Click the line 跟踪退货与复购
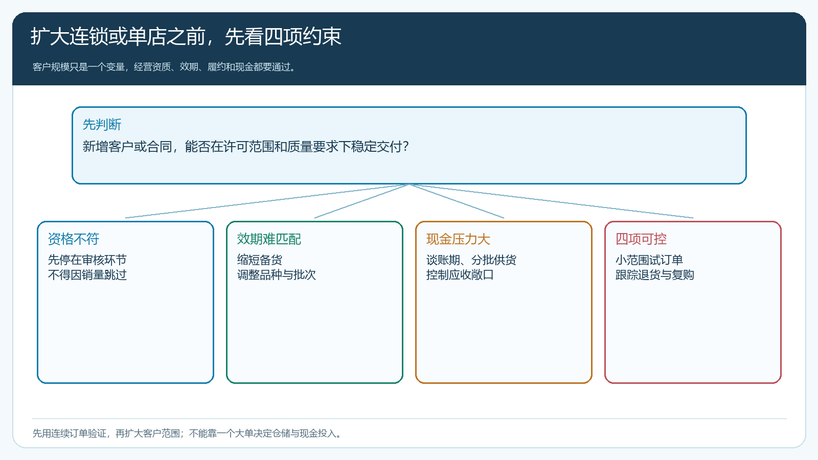818x460 pixels. click(654, 275)
